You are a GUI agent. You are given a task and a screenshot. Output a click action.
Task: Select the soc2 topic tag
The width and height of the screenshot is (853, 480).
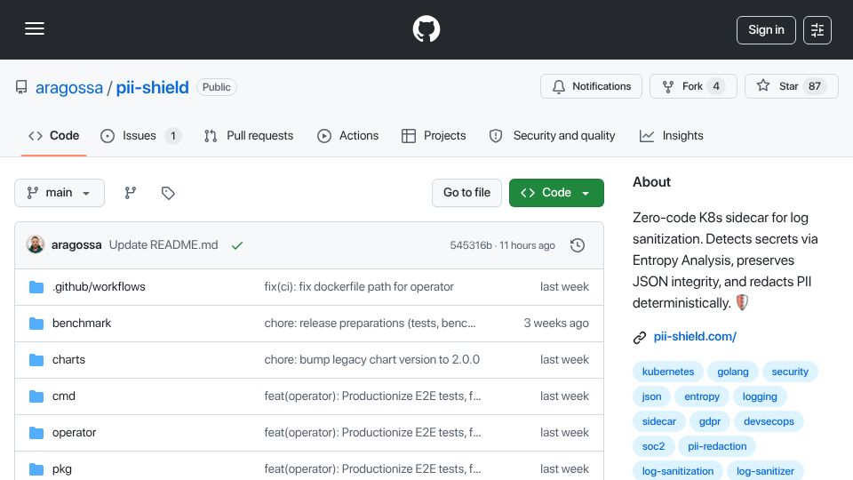(x=653, y=447)
